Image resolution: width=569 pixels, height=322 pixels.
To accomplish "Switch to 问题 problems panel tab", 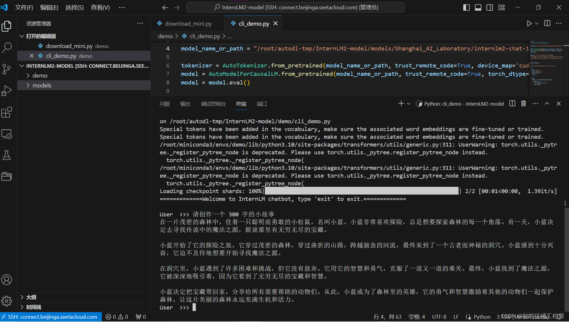I will pos(164,104).
